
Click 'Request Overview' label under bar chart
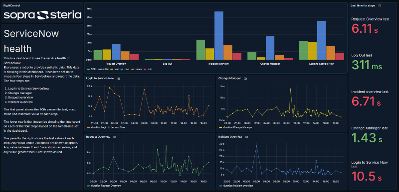pos(116,64)
